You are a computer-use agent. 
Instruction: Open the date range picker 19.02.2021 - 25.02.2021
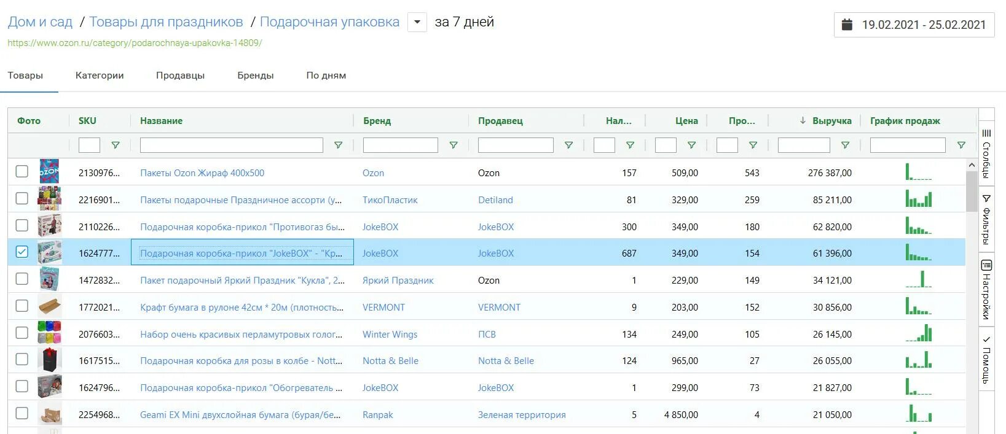[x=914, y=25]
